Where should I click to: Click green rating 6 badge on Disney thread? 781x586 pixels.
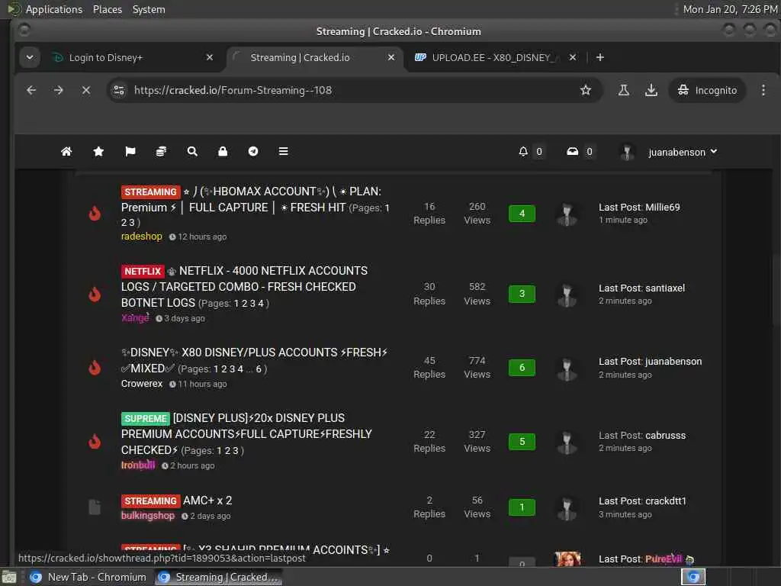coord(522,367)
